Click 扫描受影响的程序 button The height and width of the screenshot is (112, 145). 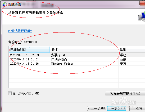point(125,93)
